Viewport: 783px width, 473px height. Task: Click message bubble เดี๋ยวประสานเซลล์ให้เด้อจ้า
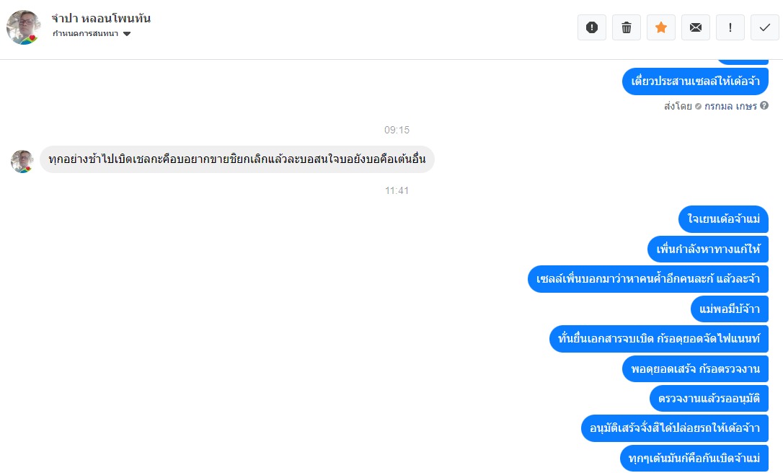pyautogui.click(x=695, y=81)
